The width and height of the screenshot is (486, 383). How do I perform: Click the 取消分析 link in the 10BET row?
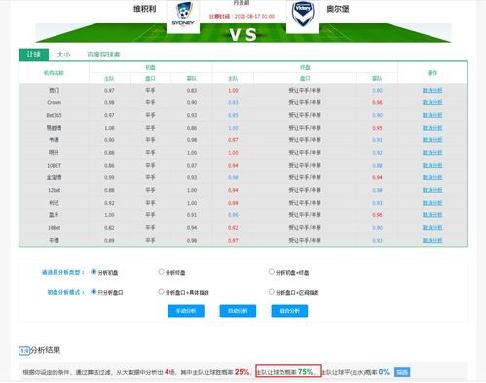point(432,165)
